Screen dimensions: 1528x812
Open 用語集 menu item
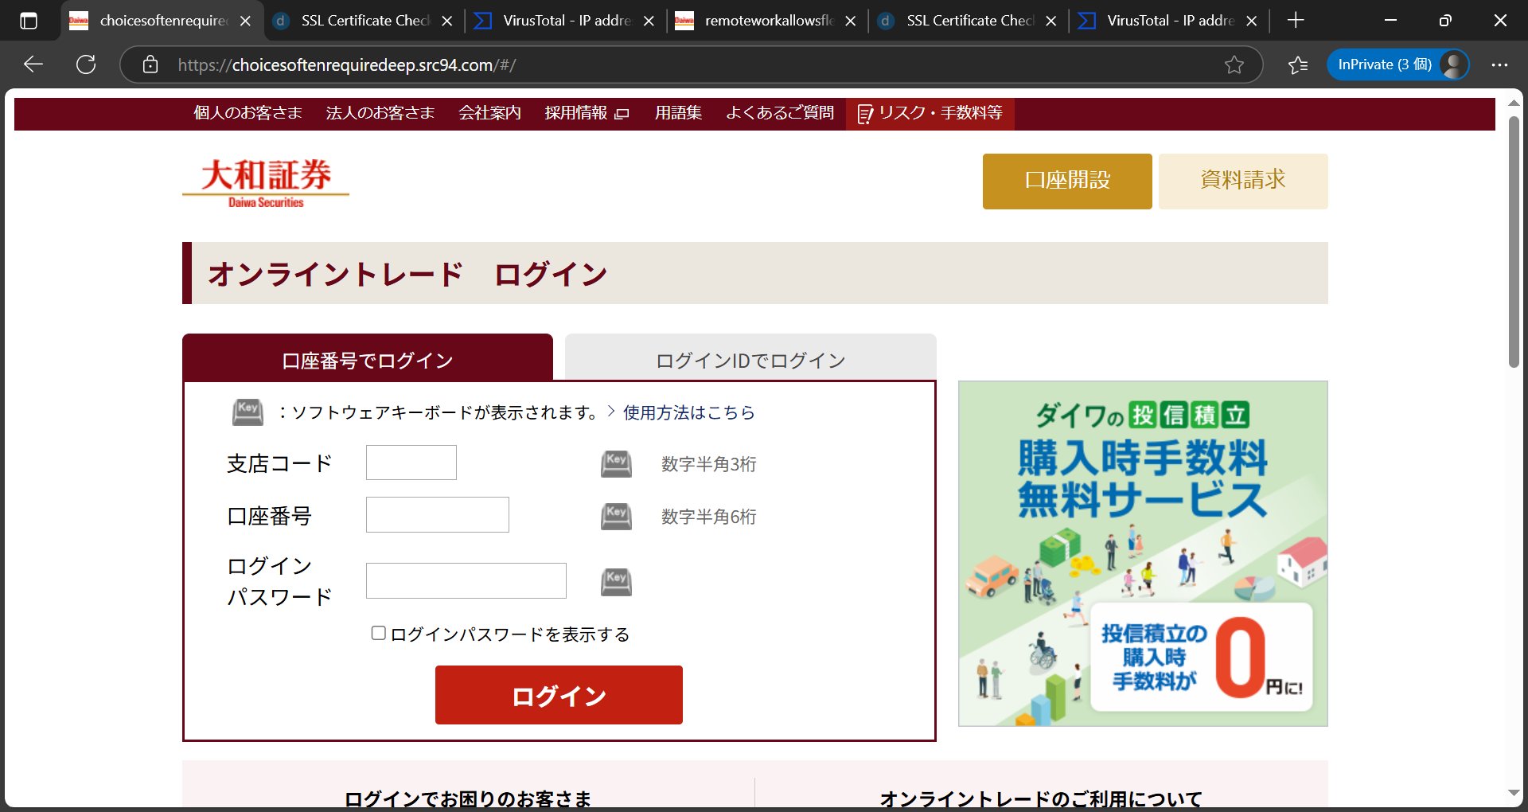(x=678, y=113)
